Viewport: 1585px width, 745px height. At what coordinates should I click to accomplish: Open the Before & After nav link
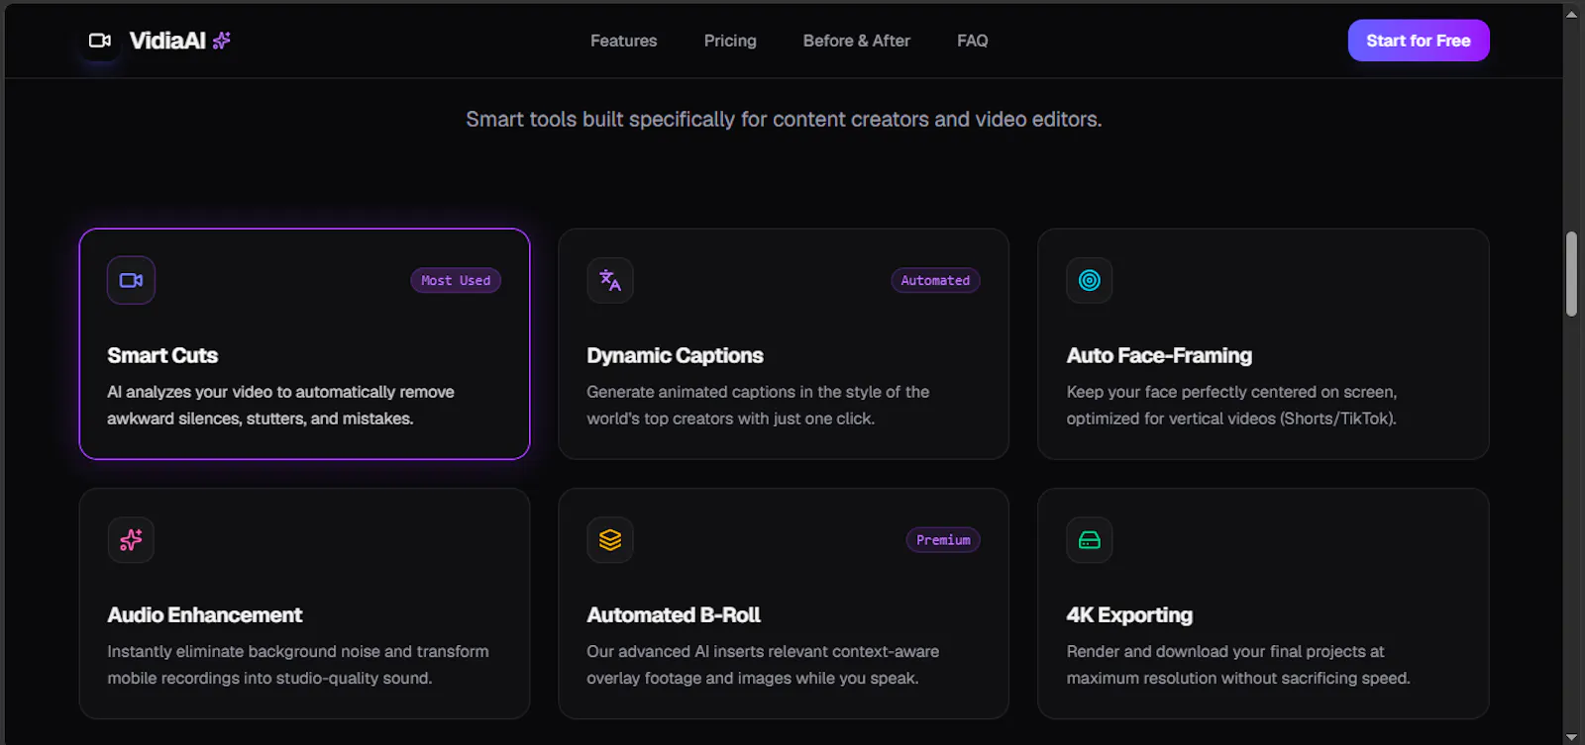[x=857, y=41]
